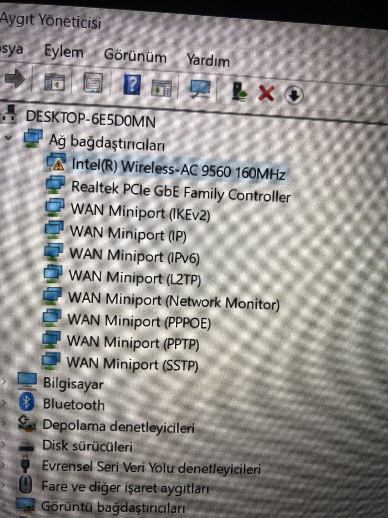Screen dimensions: 388x518
Task: Open the Yardım menu
Action: tap(208, 60)
